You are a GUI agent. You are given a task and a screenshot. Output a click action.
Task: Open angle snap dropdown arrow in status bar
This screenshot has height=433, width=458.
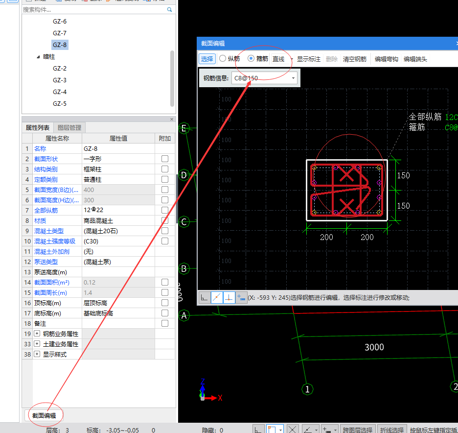pos(316,430)
